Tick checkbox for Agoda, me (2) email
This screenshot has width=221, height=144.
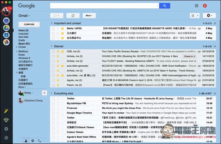53,80
